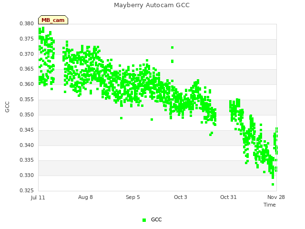Click the 0.375 y-axis value
The image size is (305, 229).
(x=27, y=39)
